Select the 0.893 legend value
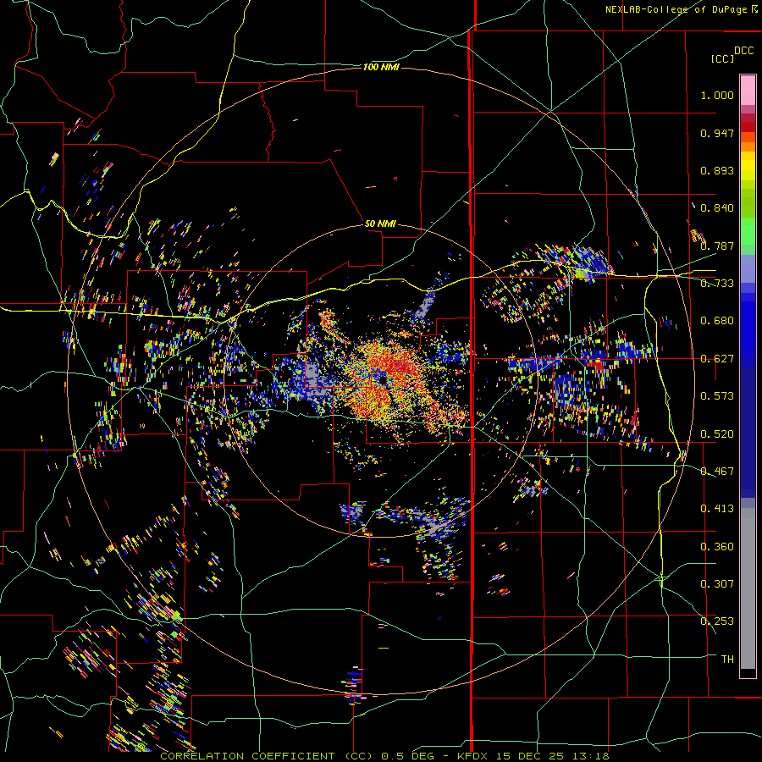 tap(717, 170)
